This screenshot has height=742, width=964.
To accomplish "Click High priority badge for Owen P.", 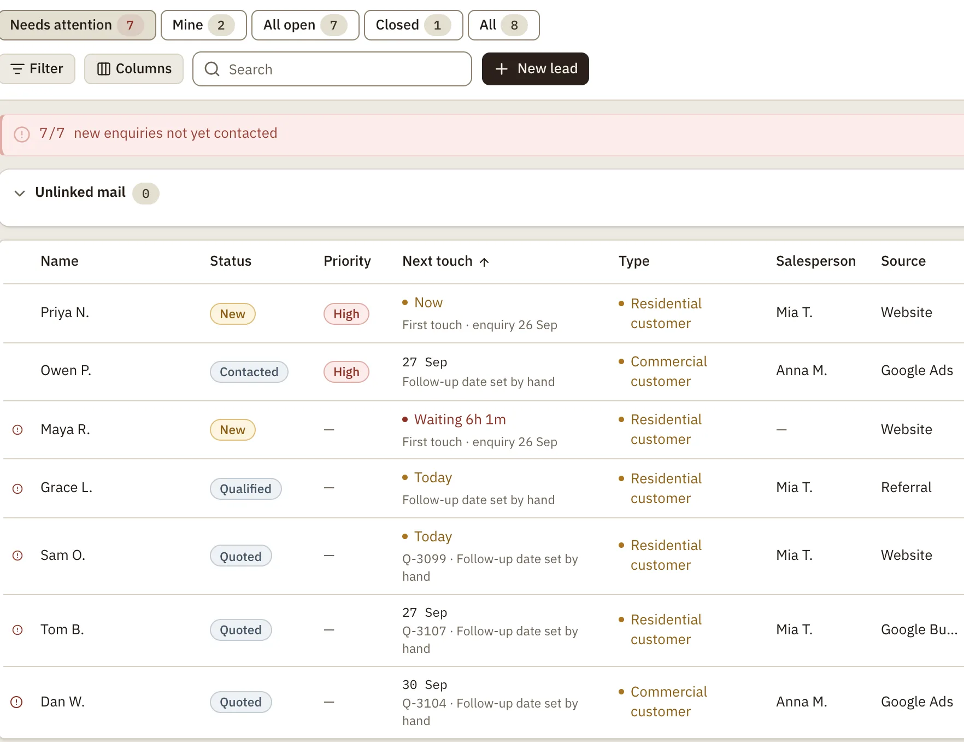I will [346, 372].
